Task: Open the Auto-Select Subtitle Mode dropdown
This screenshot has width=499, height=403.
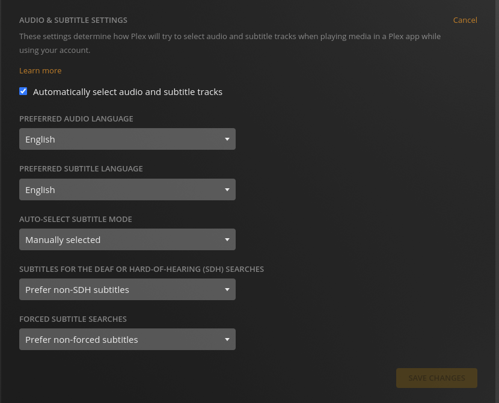Action: coord(127,240)
